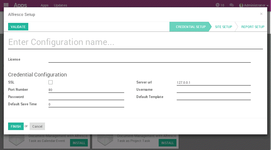Open the Apps menu item
Image resolution: width=271 pixels, height=150 pixels.
pos(44,5)
